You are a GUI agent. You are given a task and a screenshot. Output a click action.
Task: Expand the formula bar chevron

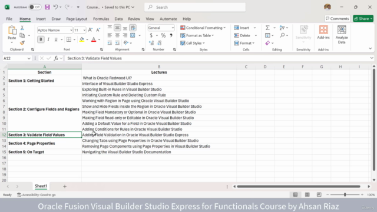372,58
